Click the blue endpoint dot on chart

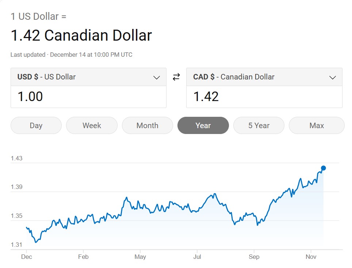pos(323,168)
